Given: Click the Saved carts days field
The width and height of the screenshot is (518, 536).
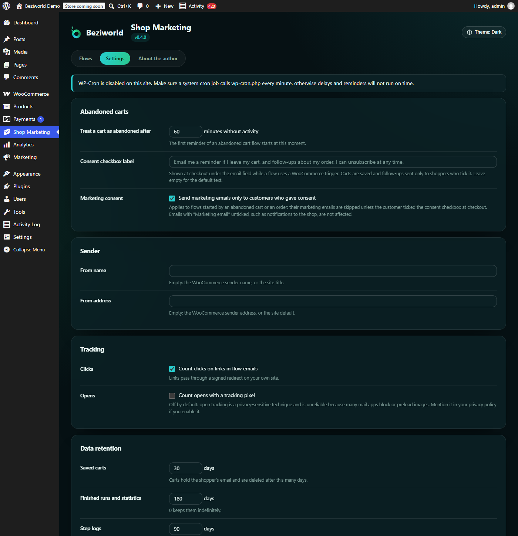Looking at the screenshot, I should click(x=186, y=468).
